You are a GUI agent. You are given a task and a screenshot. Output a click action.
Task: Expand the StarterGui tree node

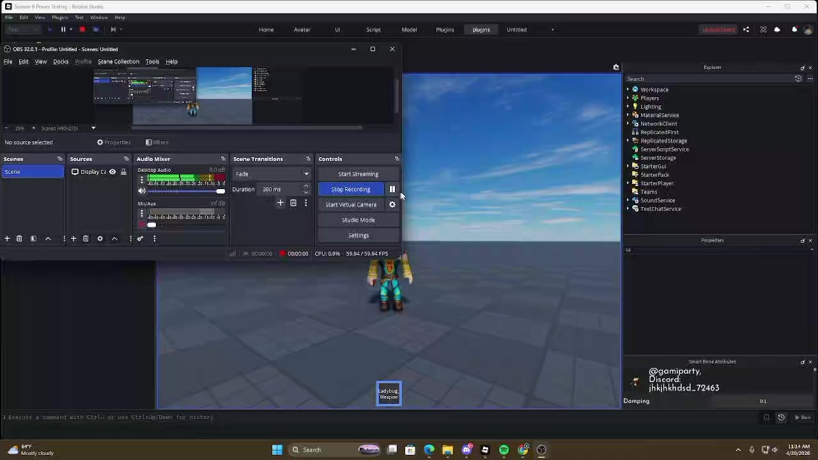click(628, 166)
